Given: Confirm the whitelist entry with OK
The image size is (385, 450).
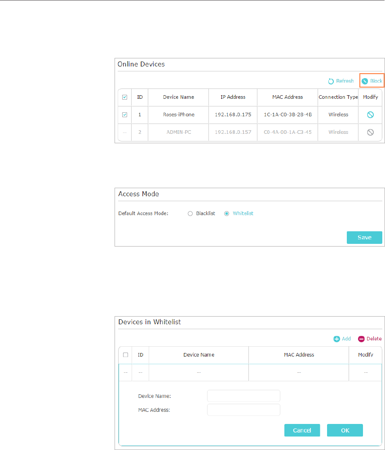Looking at the screenshot, I should point(345,430).
